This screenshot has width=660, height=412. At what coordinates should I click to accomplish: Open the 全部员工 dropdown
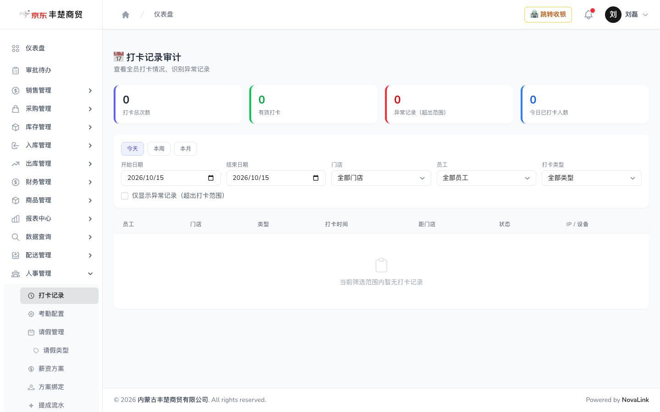(x=486, y=178)
